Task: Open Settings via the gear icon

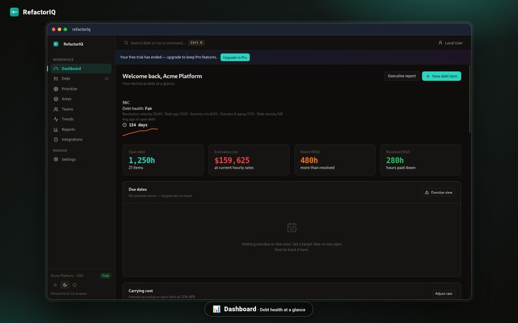Action: pyautogui.click(x=56, y=159)
